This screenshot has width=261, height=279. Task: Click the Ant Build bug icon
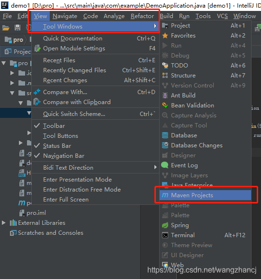pyautogui.click(x=165, y=96)
